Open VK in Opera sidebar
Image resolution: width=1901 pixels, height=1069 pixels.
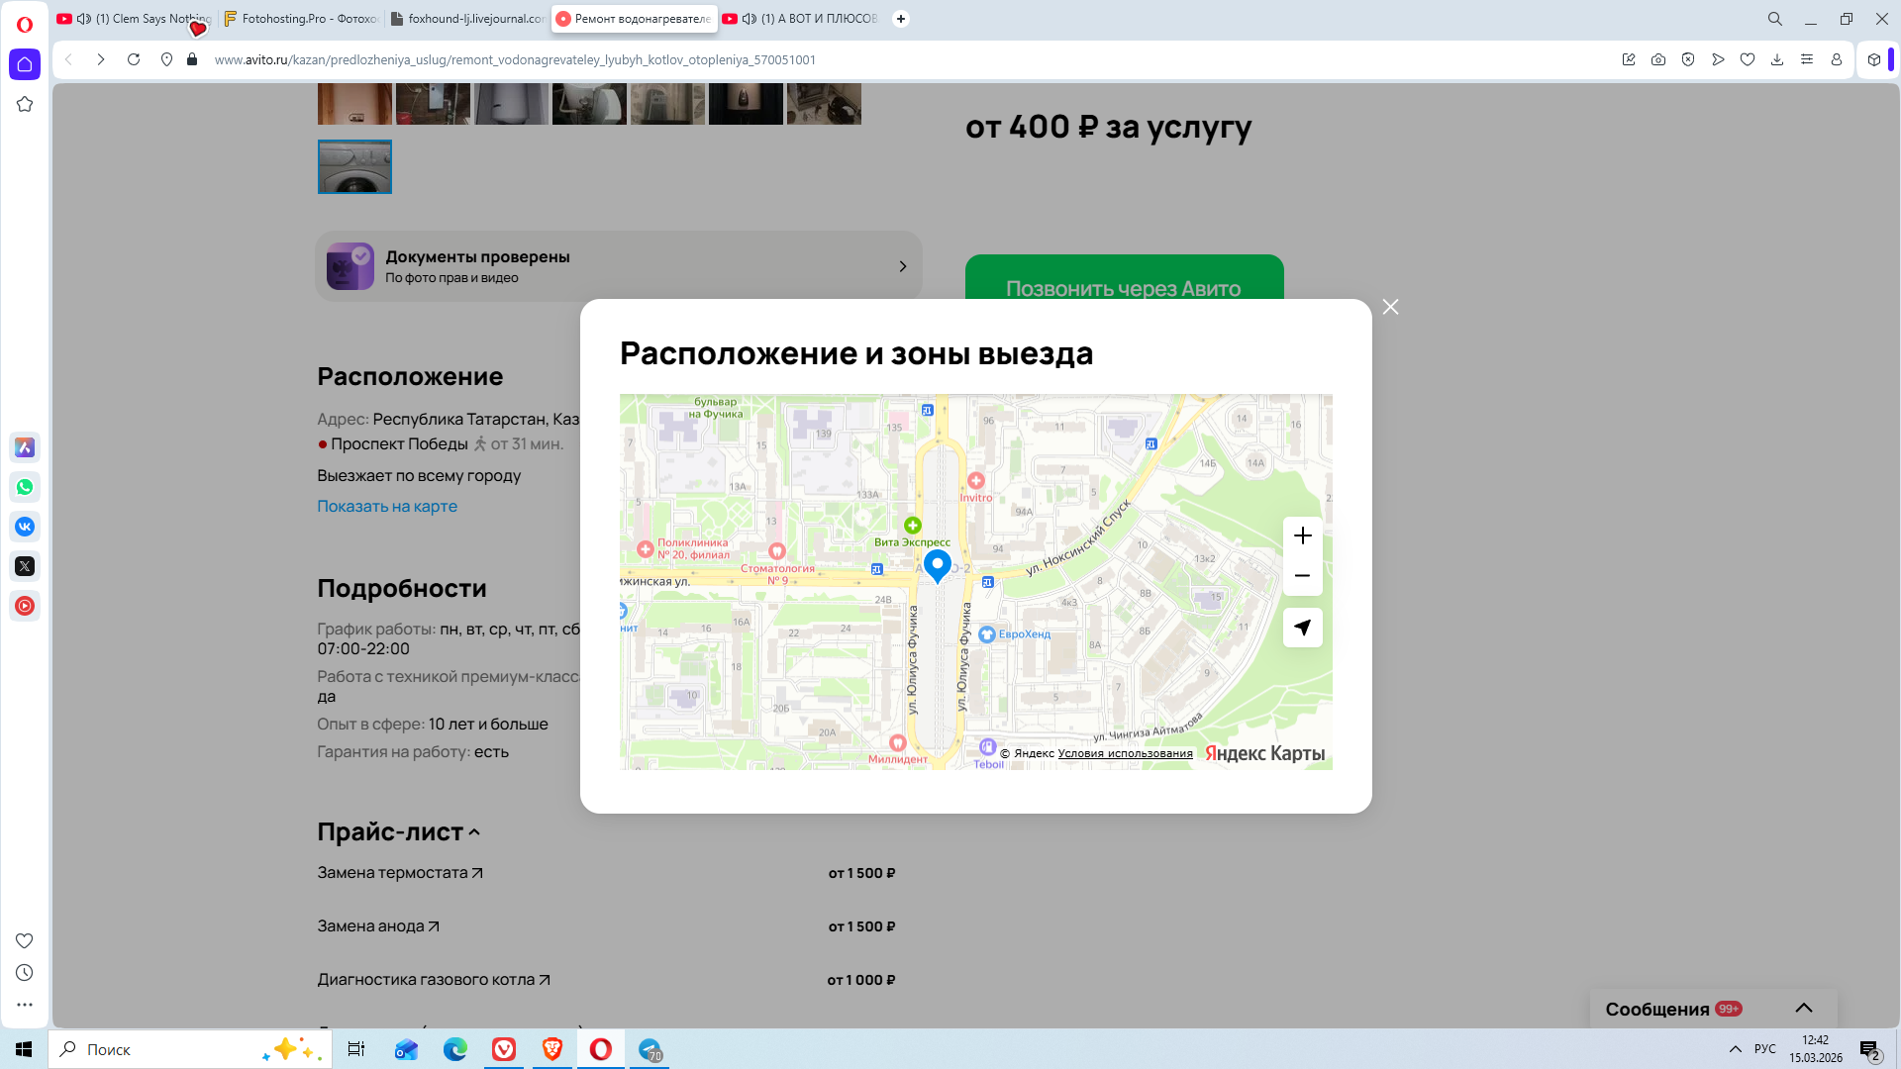pyautogui.click(x=25, y=527)
